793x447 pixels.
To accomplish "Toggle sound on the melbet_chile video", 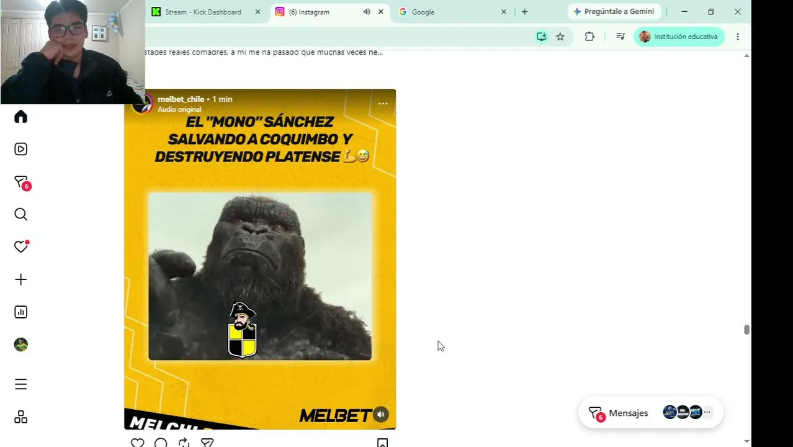I will pyautogui.click(x=380, y=415).
